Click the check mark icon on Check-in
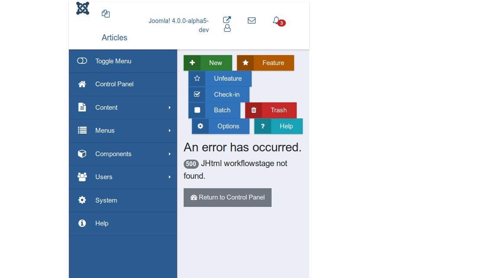This screenshot has height=278, width=489. (197, 94)
